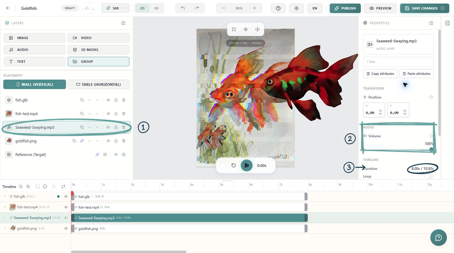Screen dimensions: 454x253
Task: Move the goldfish.png layer down
Action: 97,141
